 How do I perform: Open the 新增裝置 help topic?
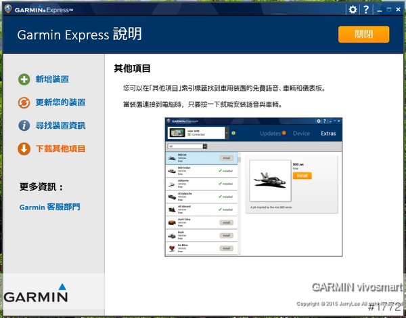click(x=52, y=79)
